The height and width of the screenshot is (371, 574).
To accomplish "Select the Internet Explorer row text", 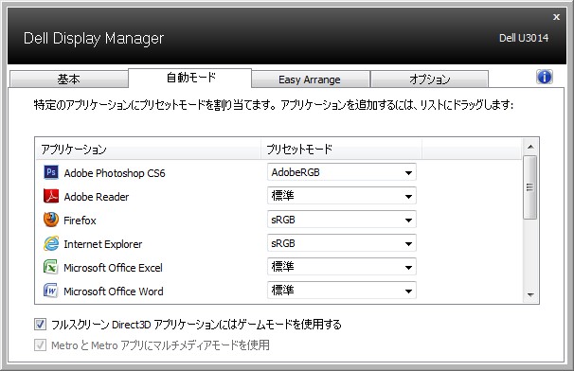I will (103, 244).
